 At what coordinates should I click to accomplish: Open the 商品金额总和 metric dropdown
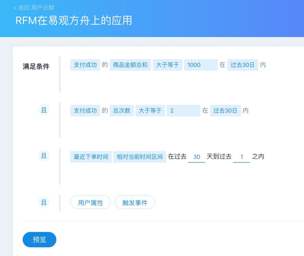[130, 65]
